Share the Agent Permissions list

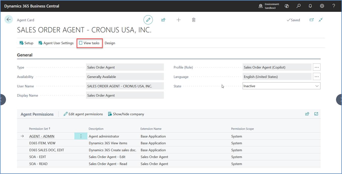tap(307, 114)
